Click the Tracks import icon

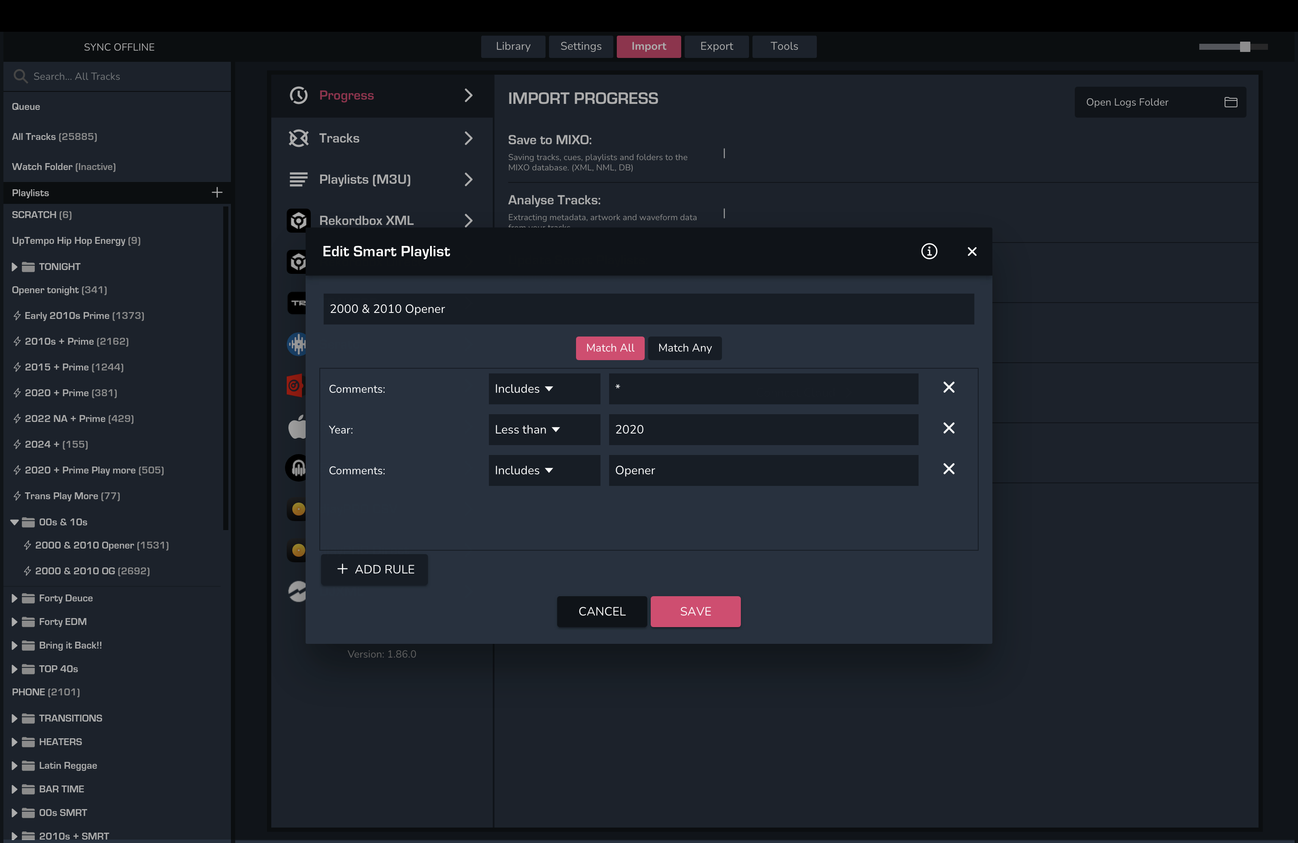coord(298,138)
